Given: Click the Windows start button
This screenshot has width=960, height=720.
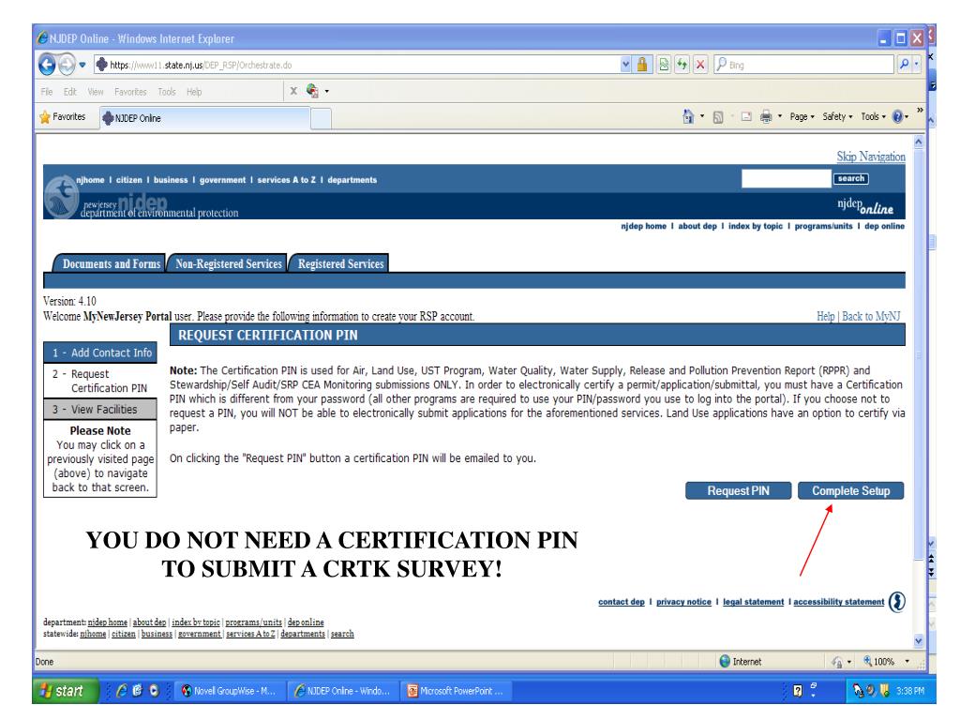Looking at the screenshot, I should click(65, 691).
